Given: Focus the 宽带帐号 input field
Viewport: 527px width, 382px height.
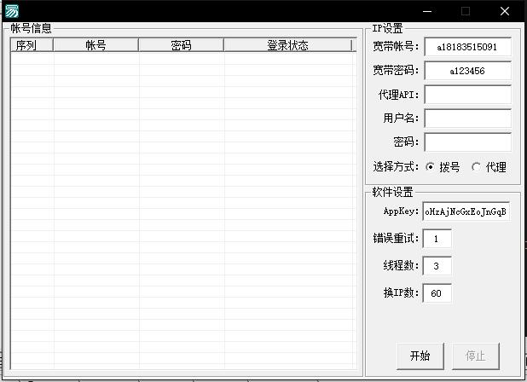Looking at the screenshot, I should click(x=467, y=47).
